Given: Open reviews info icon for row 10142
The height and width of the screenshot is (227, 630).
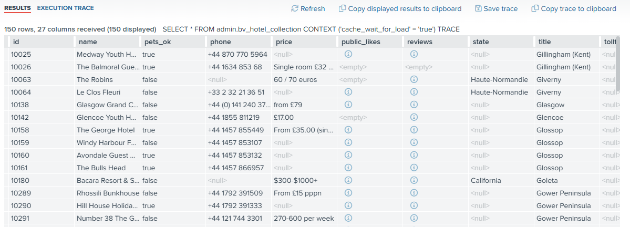Looking at the screenshot, I should tap(414, 117).
